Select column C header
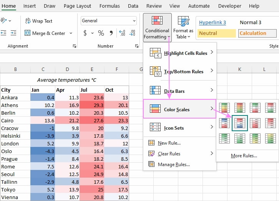 [43, 69]
